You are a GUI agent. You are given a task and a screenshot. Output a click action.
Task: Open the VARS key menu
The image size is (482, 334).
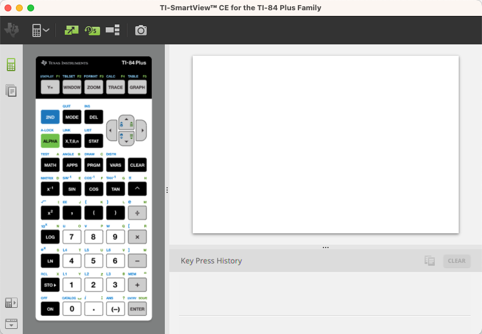click(115, 165)
